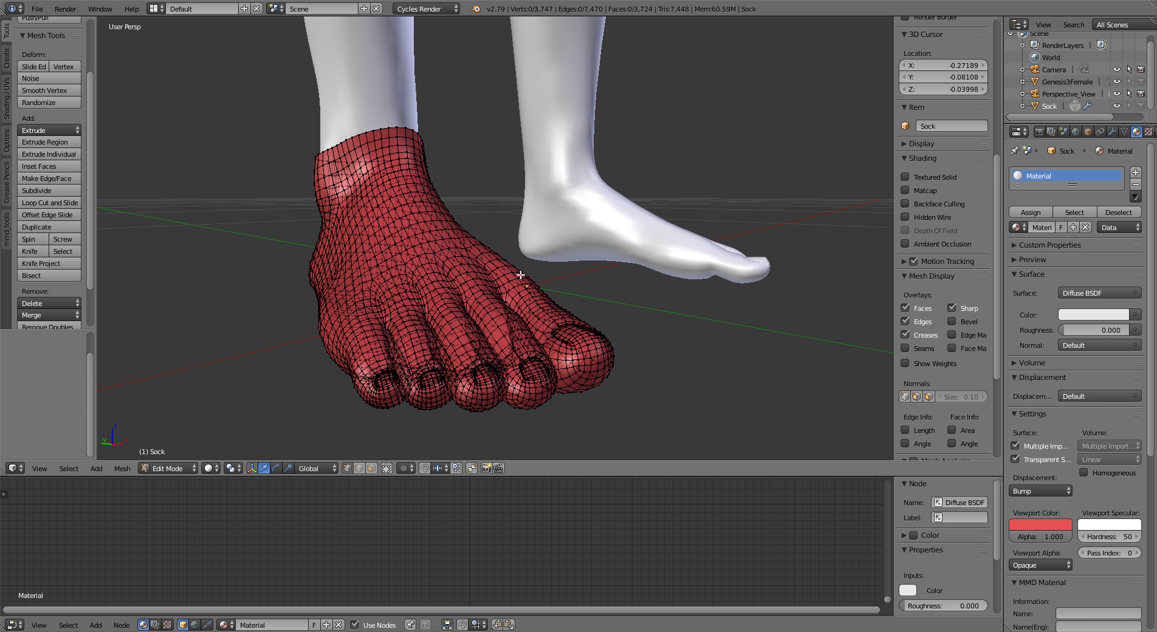This screenshot has height=632, width=1157.
Task: Click Sock modifier wrench icon in outliner
Action: [x=1088, y=106]
